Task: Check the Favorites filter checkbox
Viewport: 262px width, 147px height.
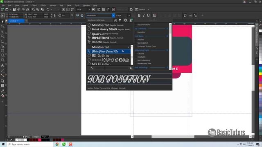Action: point(136,32)
